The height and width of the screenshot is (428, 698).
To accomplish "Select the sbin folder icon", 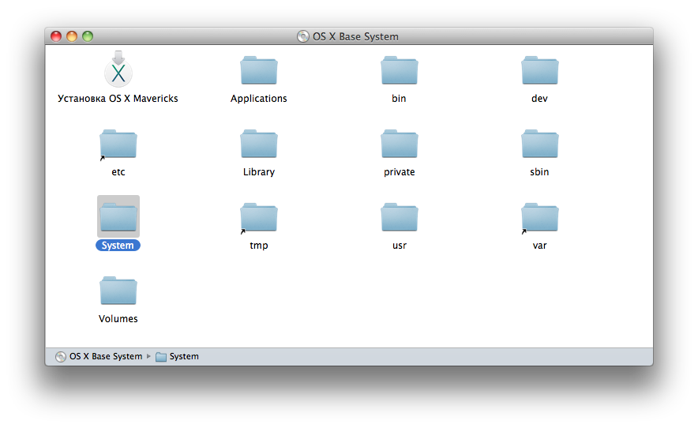I will click(x=539, y=144).
